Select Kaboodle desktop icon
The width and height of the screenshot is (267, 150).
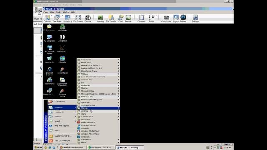coord(63,60)
